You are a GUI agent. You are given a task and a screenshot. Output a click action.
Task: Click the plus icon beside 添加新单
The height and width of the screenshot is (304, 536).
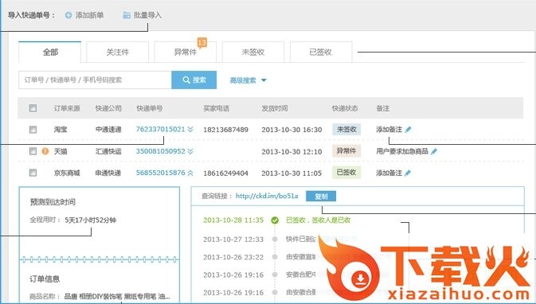point(68,15)
